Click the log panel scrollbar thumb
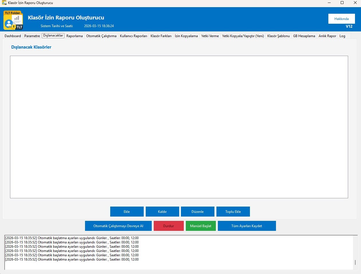361x274 pixels. click(355, 262)
